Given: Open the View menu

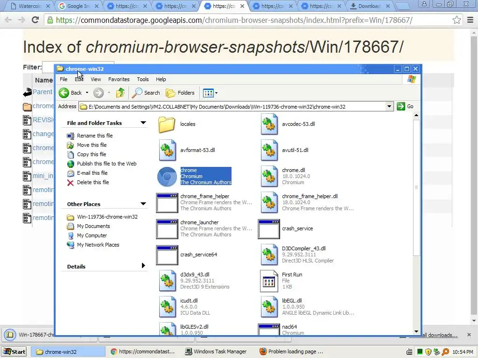Looking at the screenshot, I should [x=96, y=79].
